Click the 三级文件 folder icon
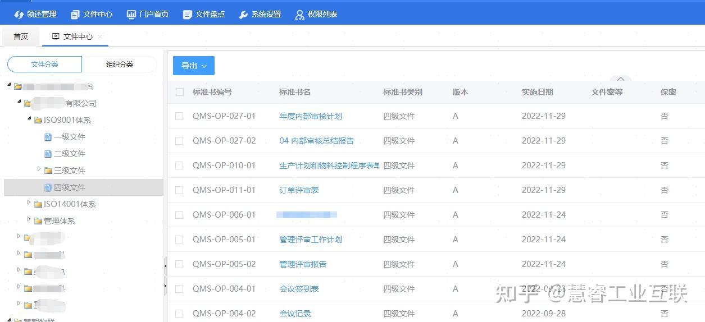 point(48,171)
